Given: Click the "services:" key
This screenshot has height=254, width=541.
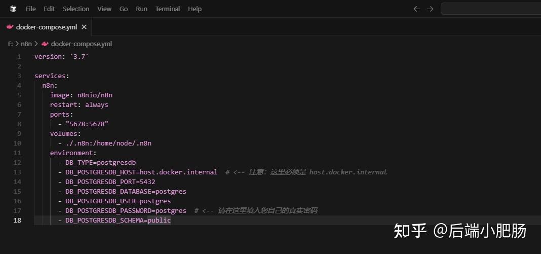Looking at the screenshot, I should pos(52,76).
